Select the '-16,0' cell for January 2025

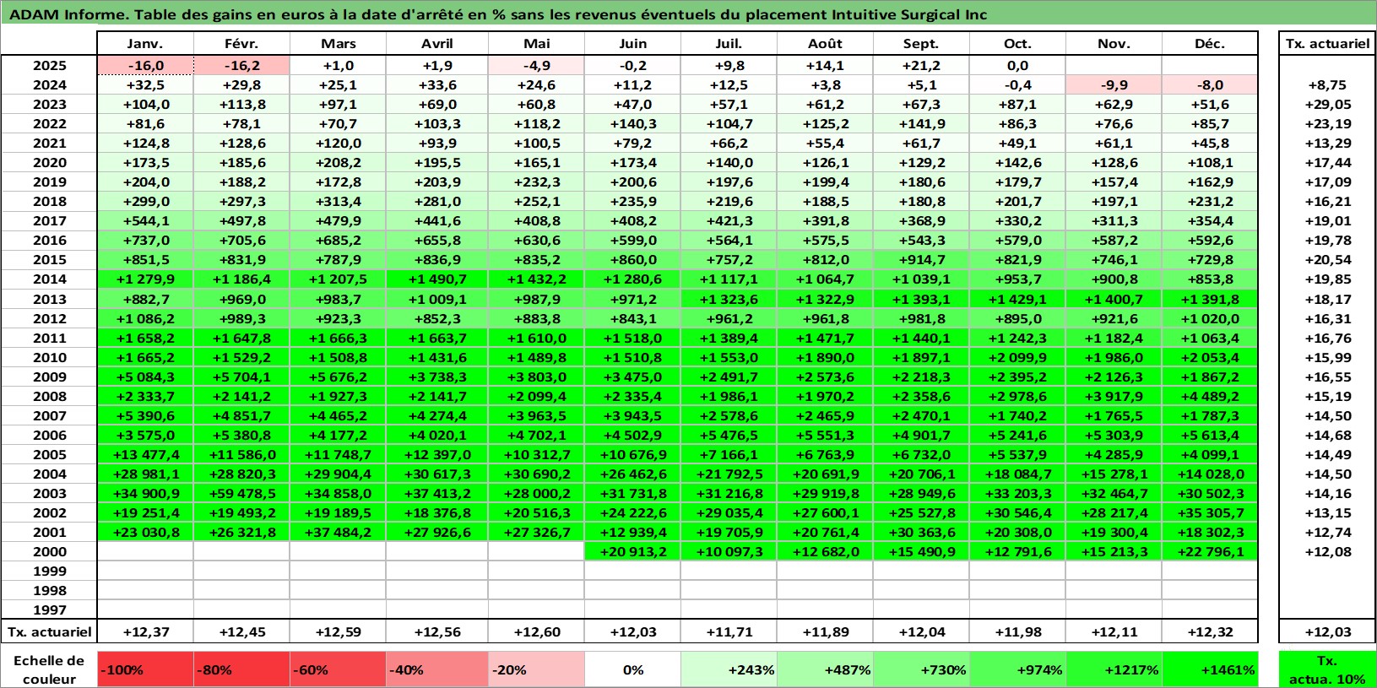pos(145,66)
